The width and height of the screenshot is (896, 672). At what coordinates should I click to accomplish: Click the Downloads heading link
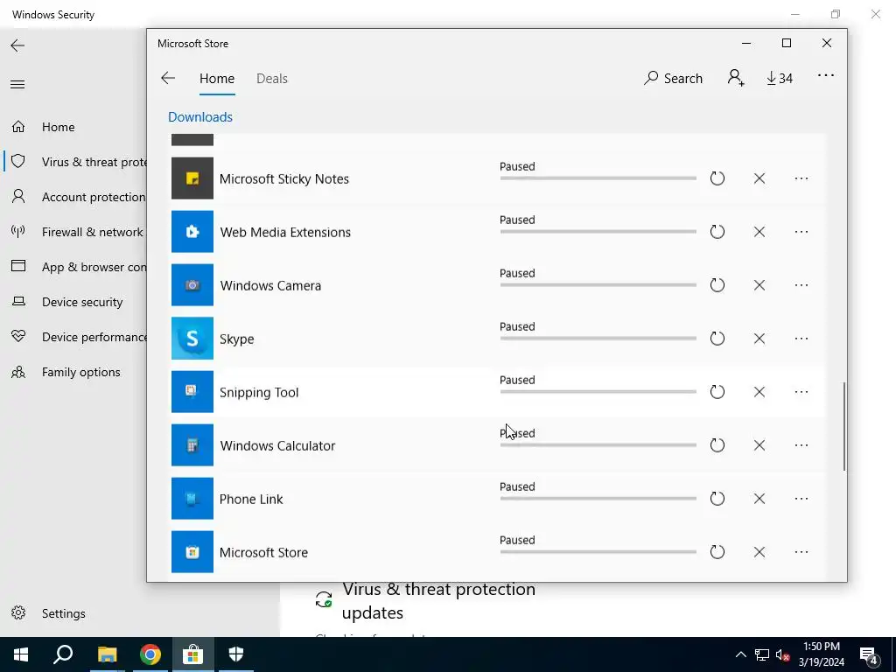click(200, 116)
